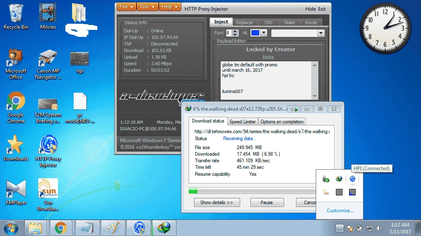Click the Action Center flag icon in the tray
Image resolution: width=421 pixels, height=236 pixels.
coord(349,228)
